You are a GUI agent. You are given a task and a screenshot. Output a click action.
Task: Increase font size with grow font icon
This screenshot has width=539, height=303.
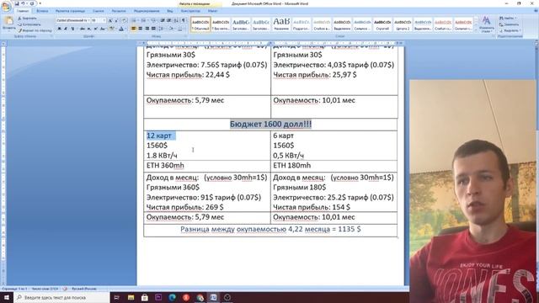pos(110,20)
